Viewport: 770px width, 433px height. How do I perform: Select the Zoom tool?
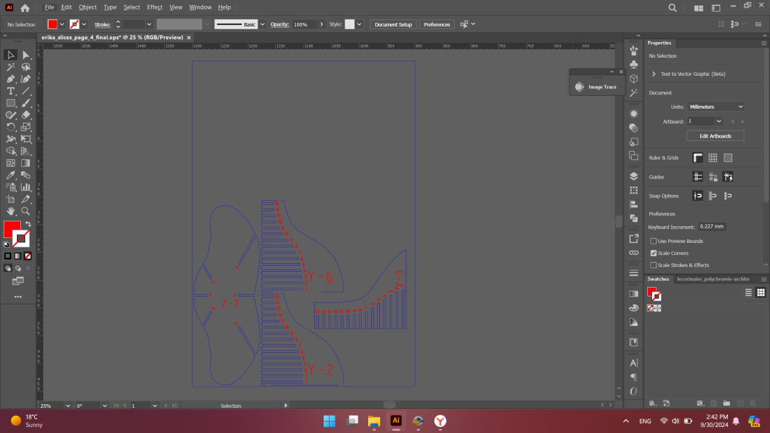tap(26, 211)
